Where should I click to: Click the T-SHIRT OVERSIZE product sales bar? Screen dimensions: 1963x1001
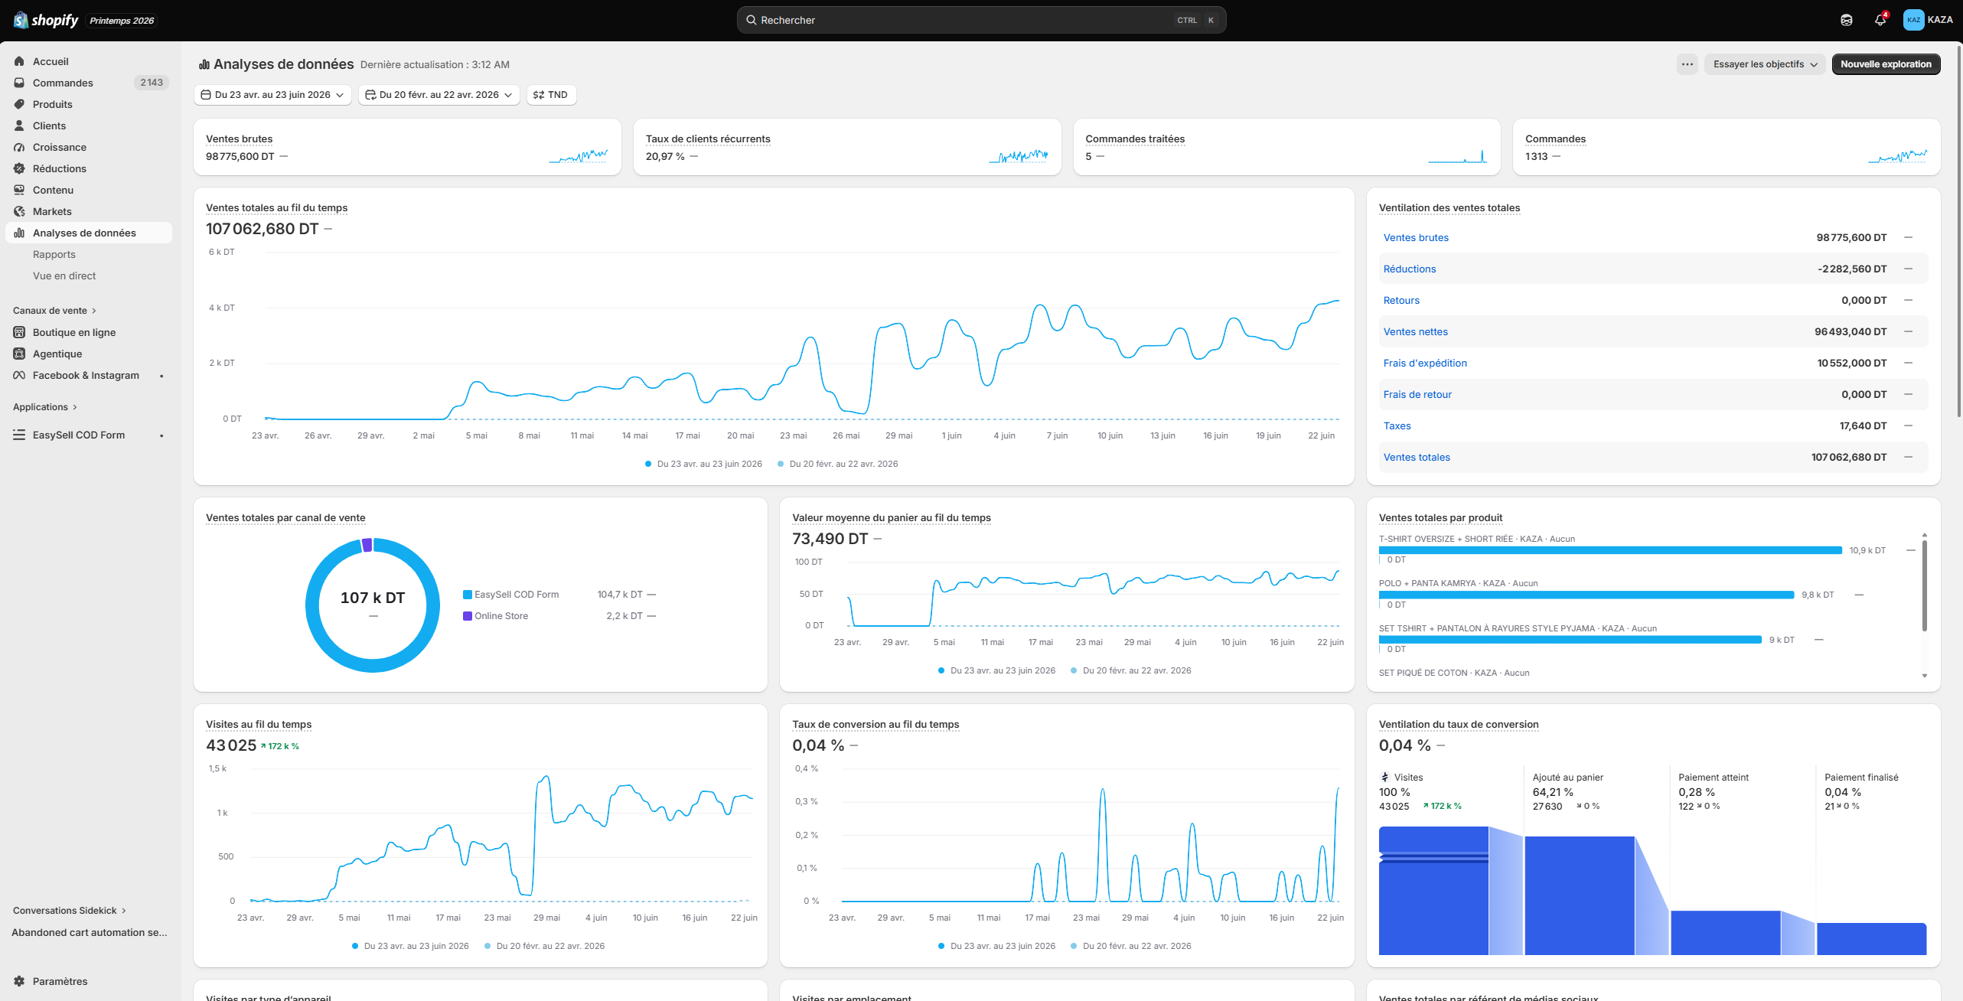[1610, 550]
